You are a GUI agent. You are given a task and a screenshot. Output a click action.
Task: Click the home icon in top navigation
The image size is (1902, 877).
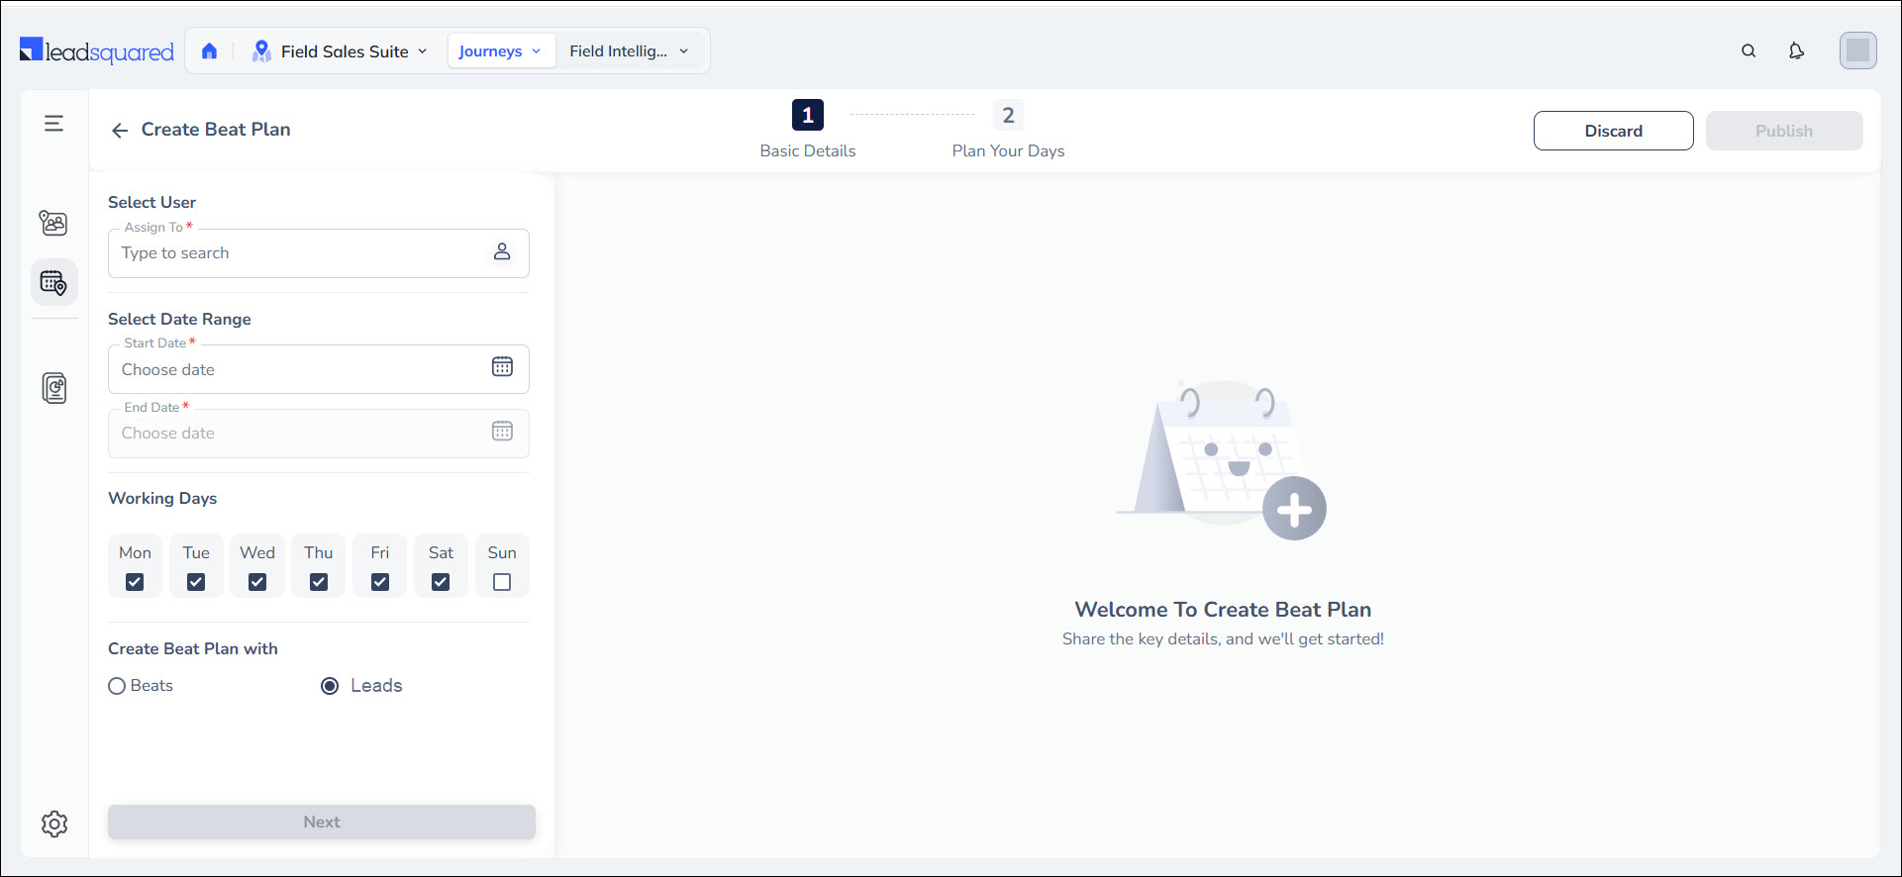coord(209,51)
